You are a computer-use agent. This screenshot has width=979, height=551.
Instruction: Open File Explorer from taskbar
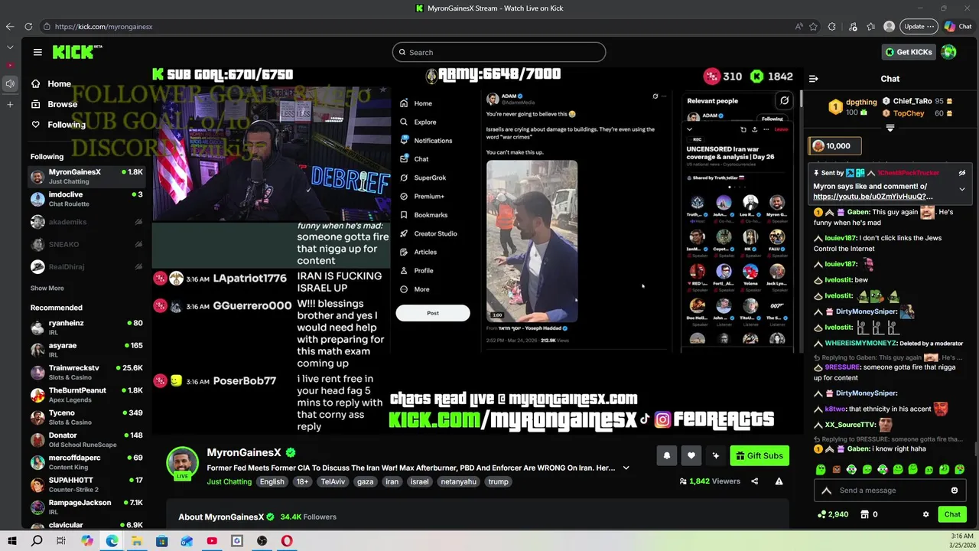[x=136, y=541]
